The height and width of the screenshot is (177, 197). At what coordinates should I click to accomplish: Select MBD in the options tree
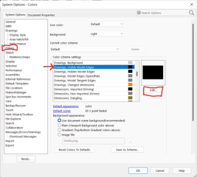point(8,26)
